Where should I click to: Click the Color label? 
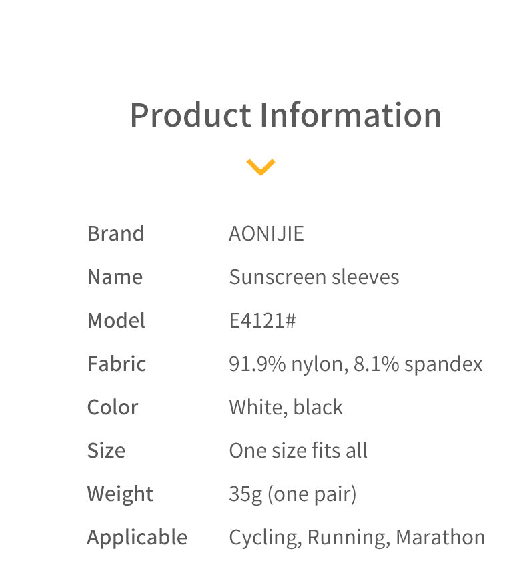(x=113, y=407)
